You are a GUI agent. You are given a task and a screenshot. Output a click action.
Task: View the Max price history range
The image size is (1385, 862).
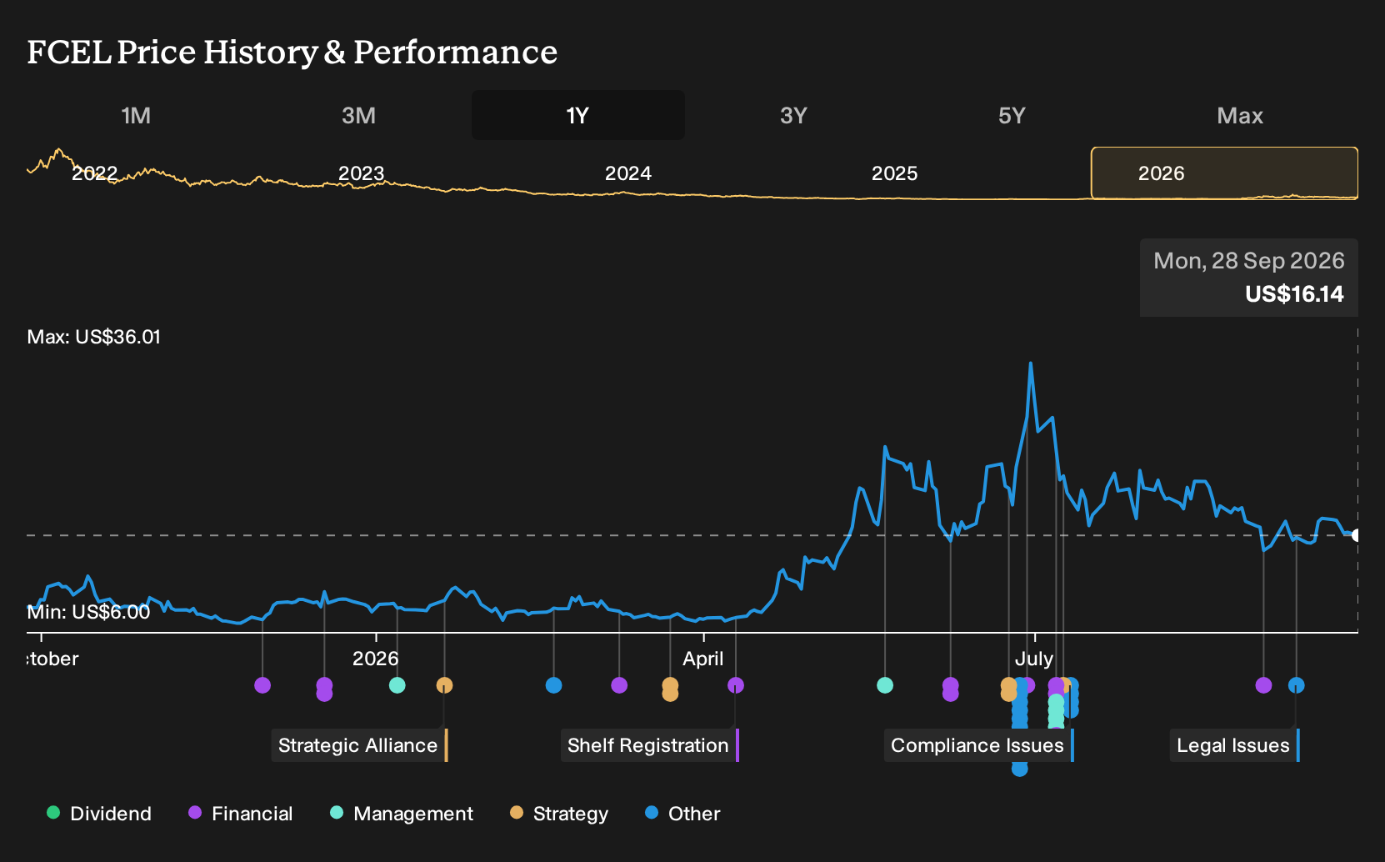coord(1240,115)
